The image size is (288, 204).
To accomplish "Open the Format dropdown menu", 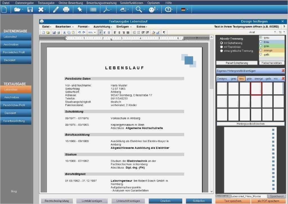I will pos(84,27).
